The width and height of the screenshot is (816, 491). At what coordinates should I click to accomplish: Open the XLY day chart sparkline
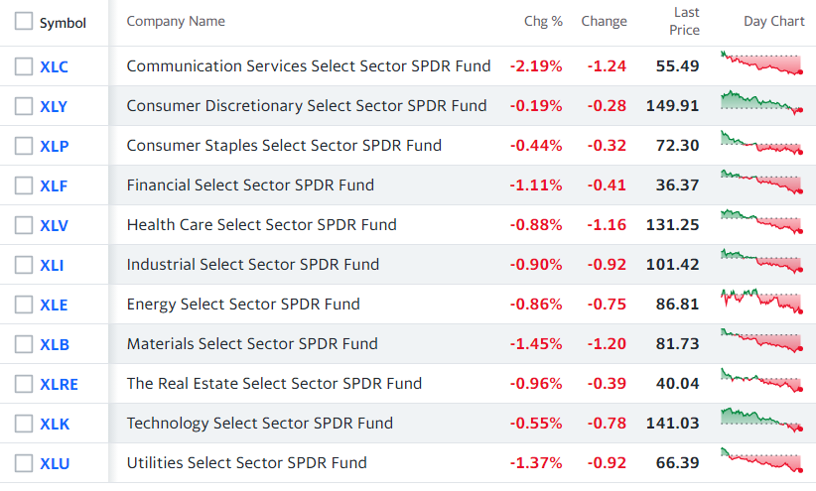tap(761, 103)
